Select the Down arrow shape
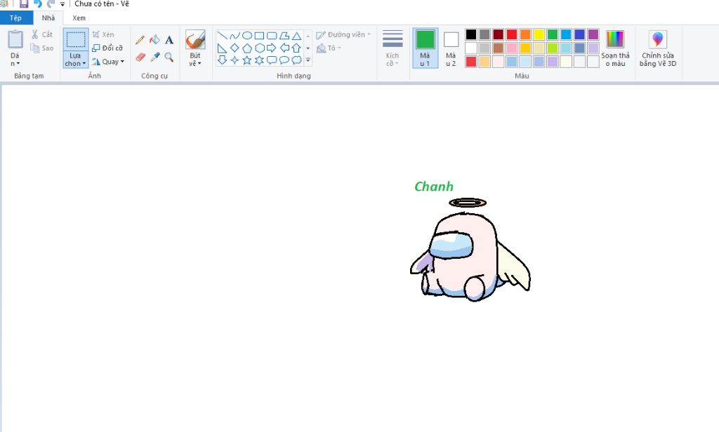 pos(223,60)
